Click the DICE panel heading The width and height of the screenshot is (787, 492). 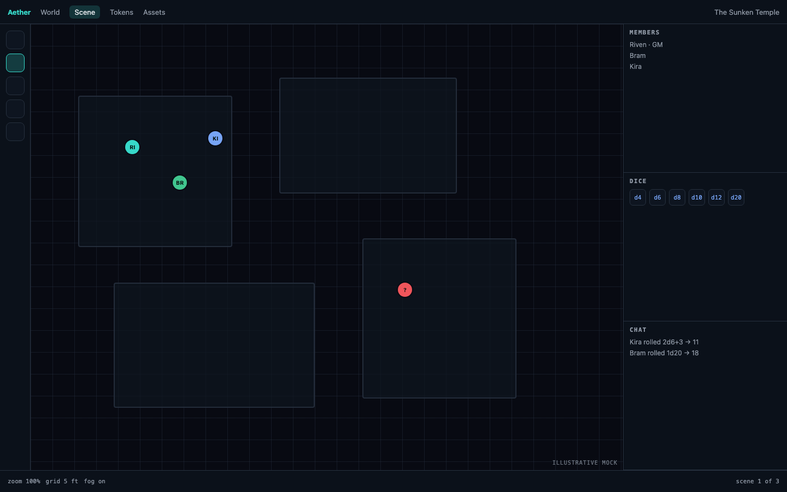tap(638, 181)
